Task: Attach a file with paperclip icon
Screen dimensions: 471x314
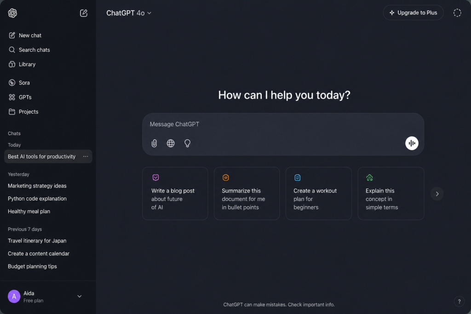Action: coord(154,143)
